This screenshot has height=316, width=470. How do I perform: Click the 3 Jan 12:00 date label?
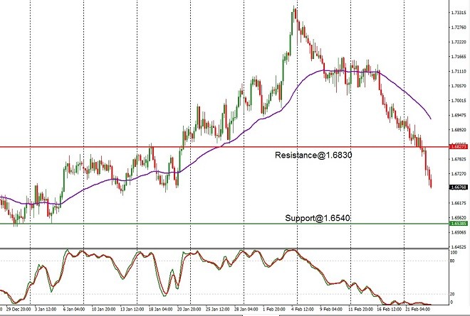coord(46,309)
